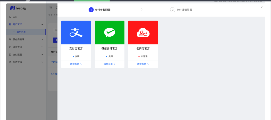Image resolution: width=271 pixels, height=120 pixels.
Task: Click the QuickPass 云闪付 logo card image
Action: (143, 33)
